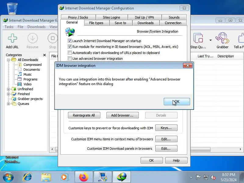Click OK in the Configuration dialog
This screenshot has height=183, width=244.
tap(152, 160)
